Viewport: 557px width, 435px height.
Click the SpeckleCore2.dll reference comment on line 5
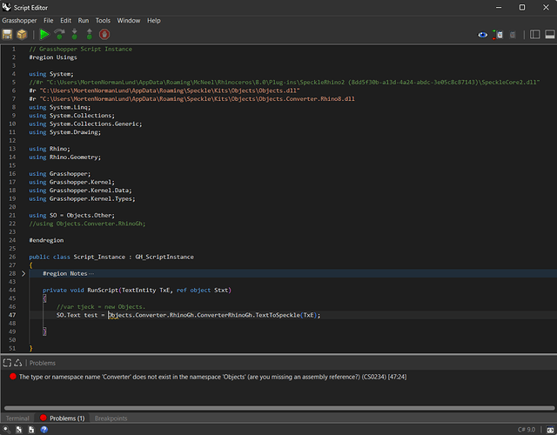pyautogui.click(x=285, y=83)
